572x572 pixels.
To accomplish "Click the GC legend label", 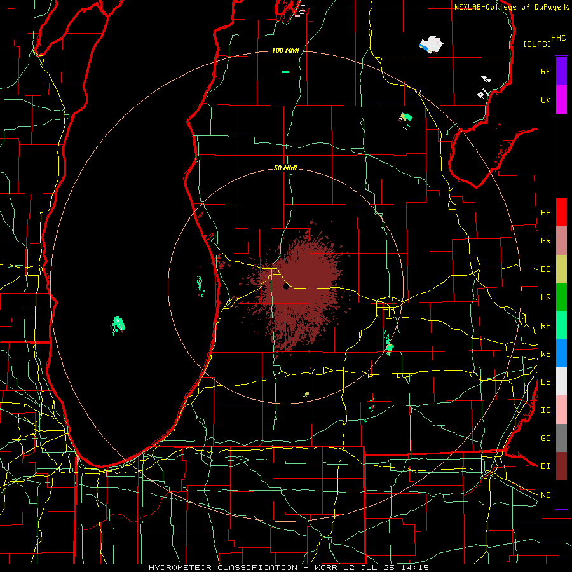I will click(545, 439).
